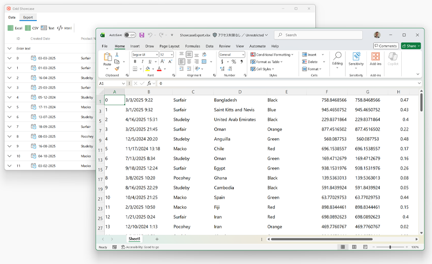Click the Cut scissors icon
This screenshot has height=264, width=432.
(x=117, y=55)
